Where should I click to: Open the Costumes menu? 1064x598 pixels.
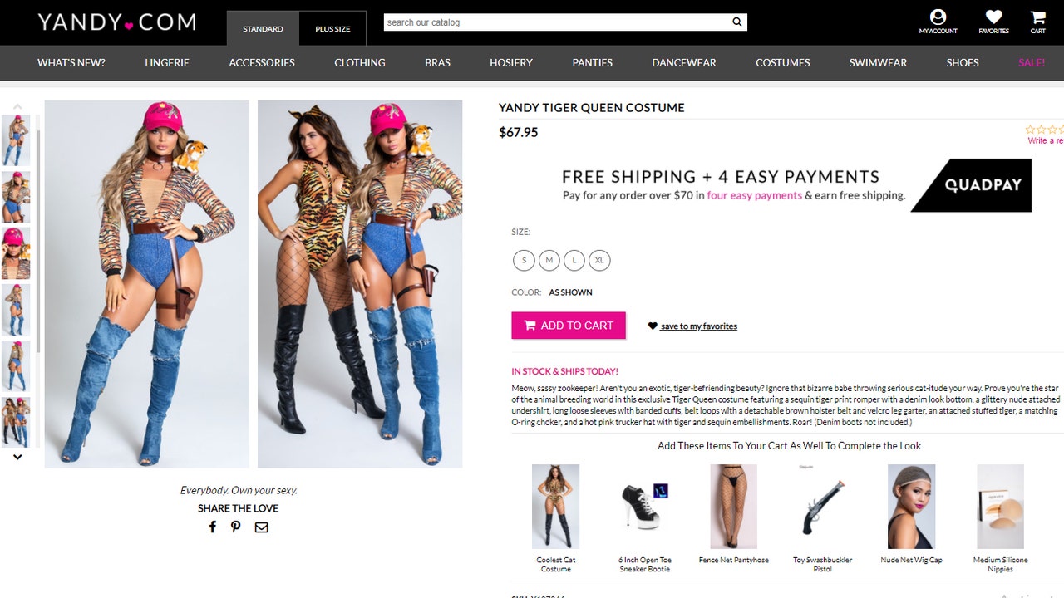pos(782,62)
